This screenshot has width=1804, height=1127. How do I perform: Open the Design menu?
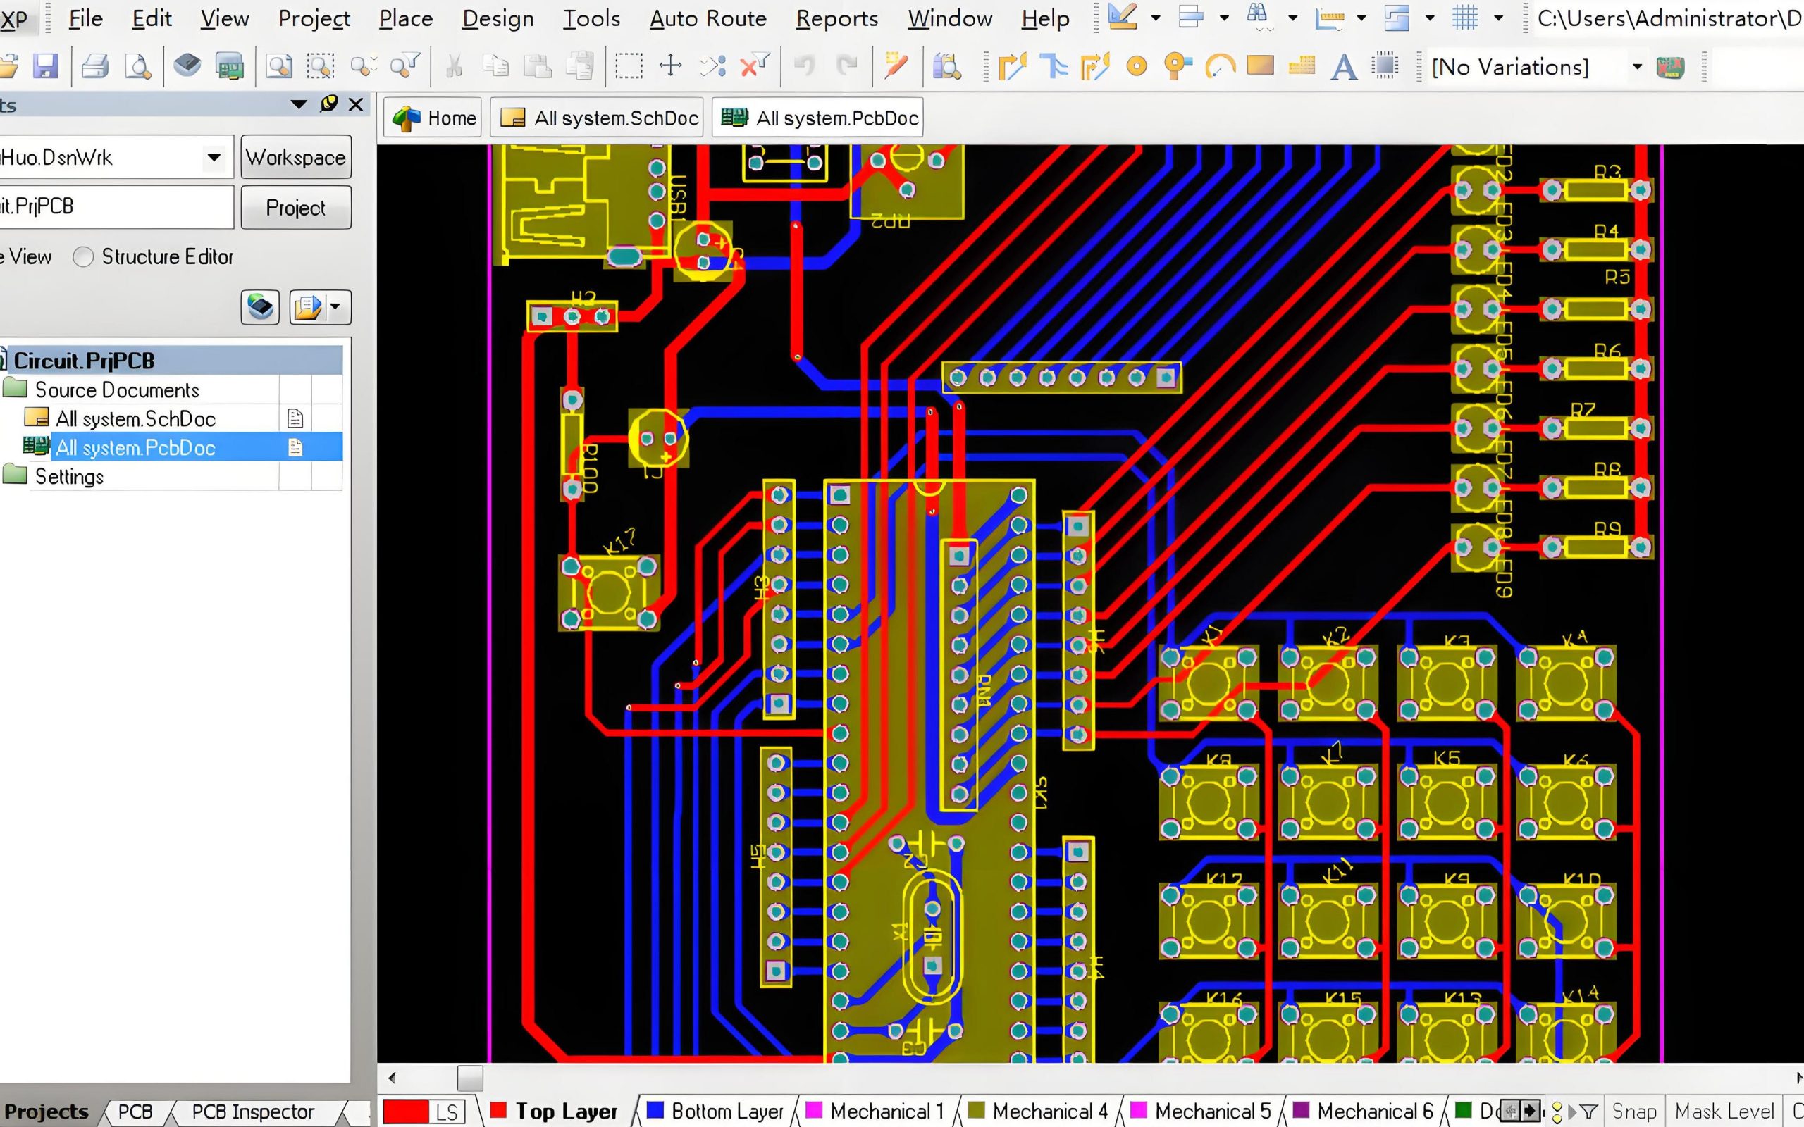[498, 18]
